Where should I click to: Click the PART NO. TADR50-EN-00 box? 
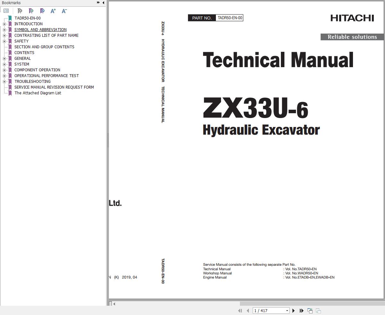pos(216,18)
